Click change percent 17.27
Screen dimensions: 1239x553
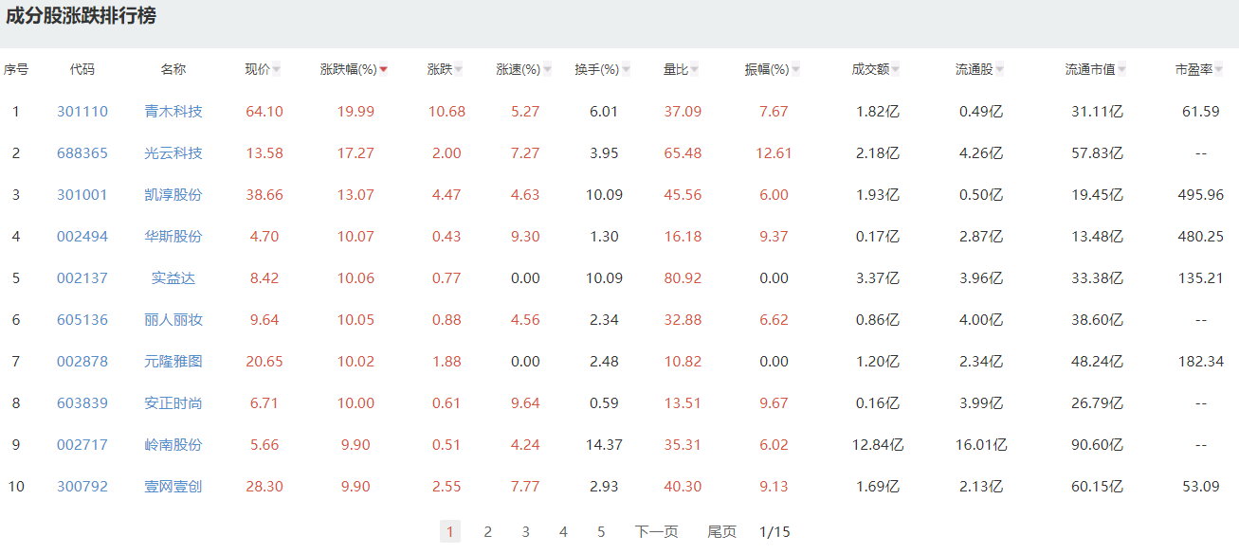[x=355, y=153]
